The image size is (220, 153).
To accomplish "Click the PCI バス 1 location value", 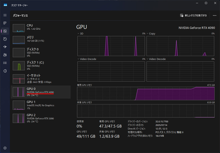I will [x=169, y=132].
